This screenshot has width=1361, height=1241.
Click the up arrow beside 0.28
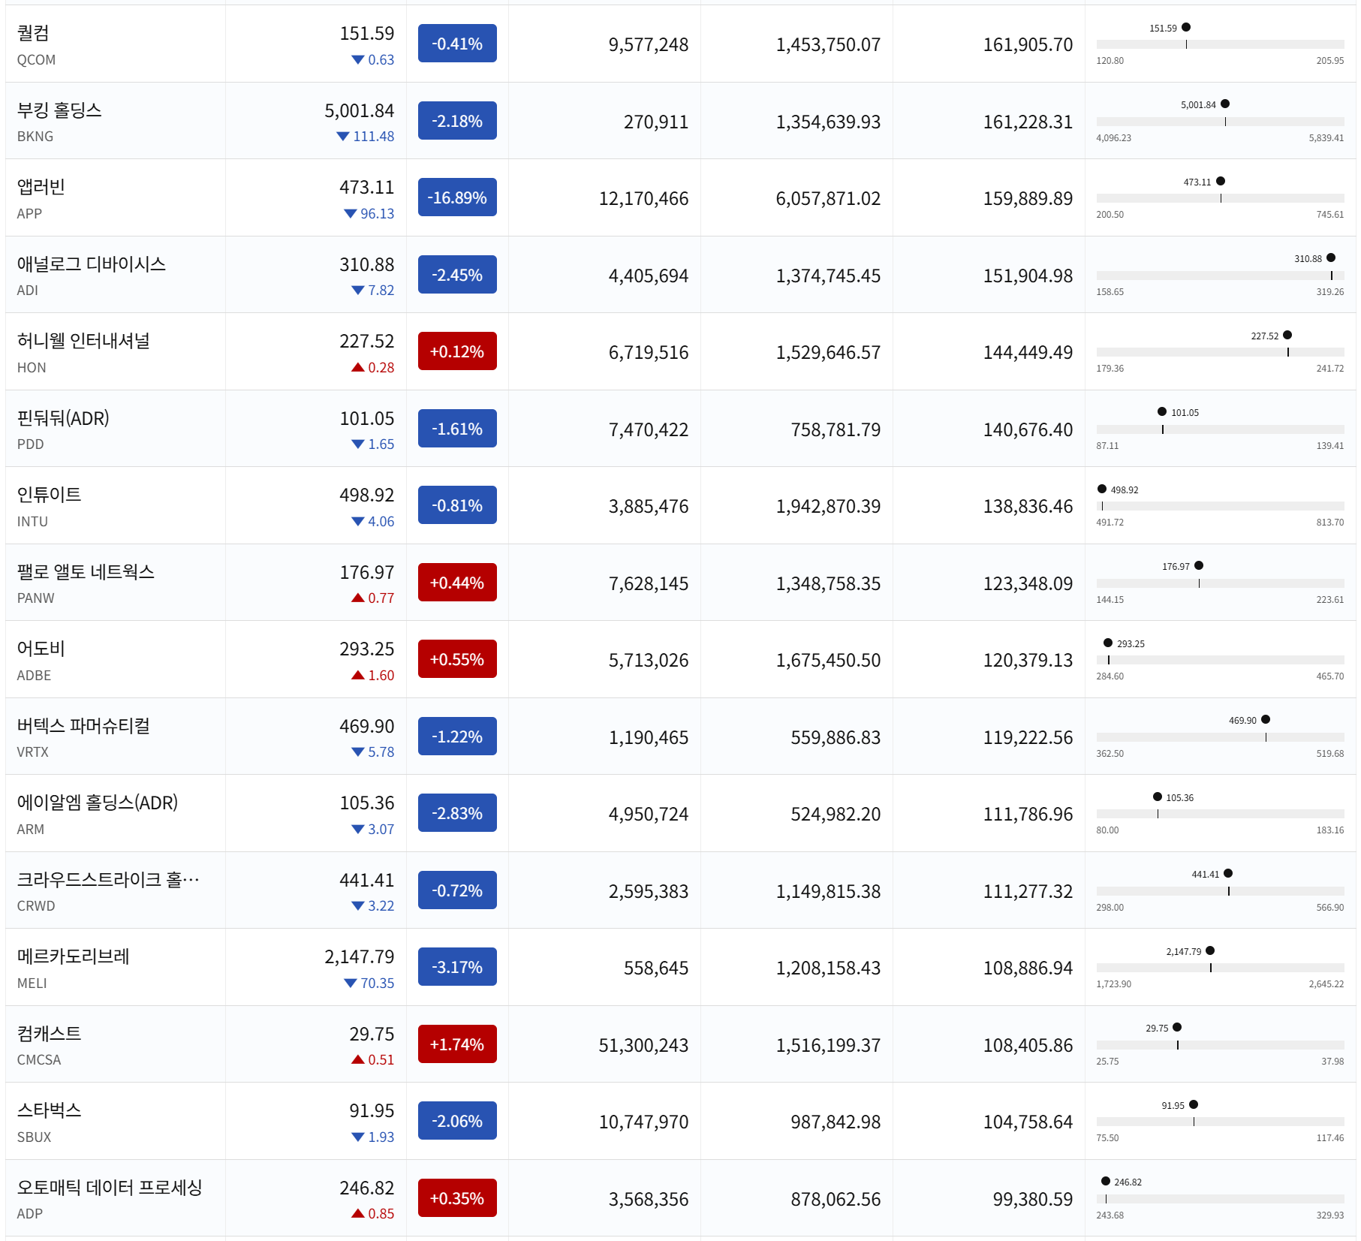click(x=358, y=367)
